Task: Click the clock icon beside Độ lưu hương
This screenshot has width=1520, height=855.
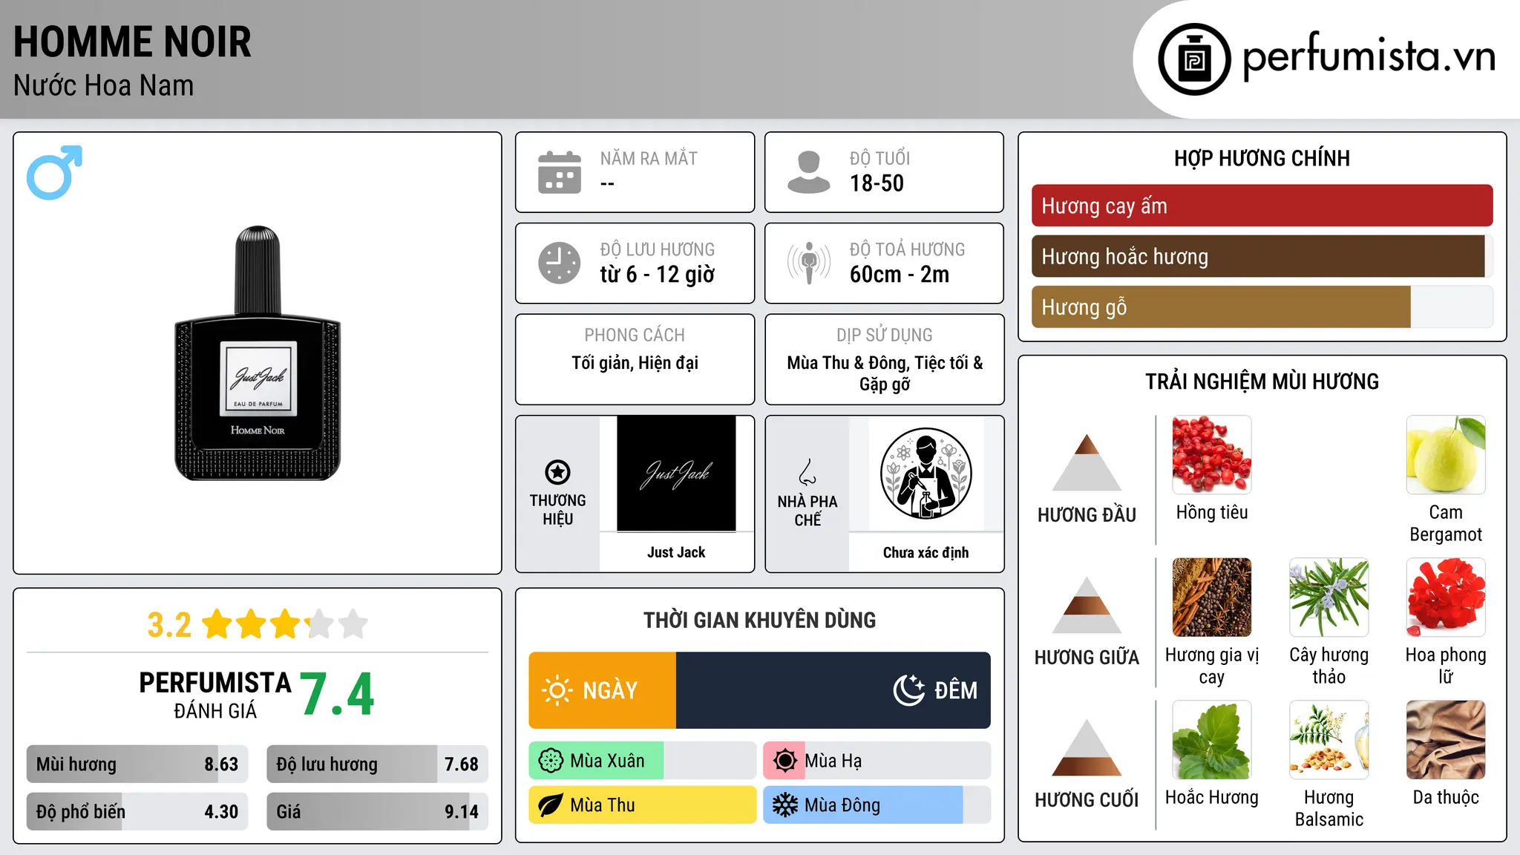Action: tap(560, 263)
